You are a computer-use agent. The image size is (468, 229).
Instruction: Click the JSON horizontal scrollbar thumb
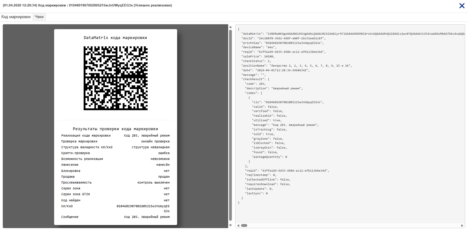point(244,225)
